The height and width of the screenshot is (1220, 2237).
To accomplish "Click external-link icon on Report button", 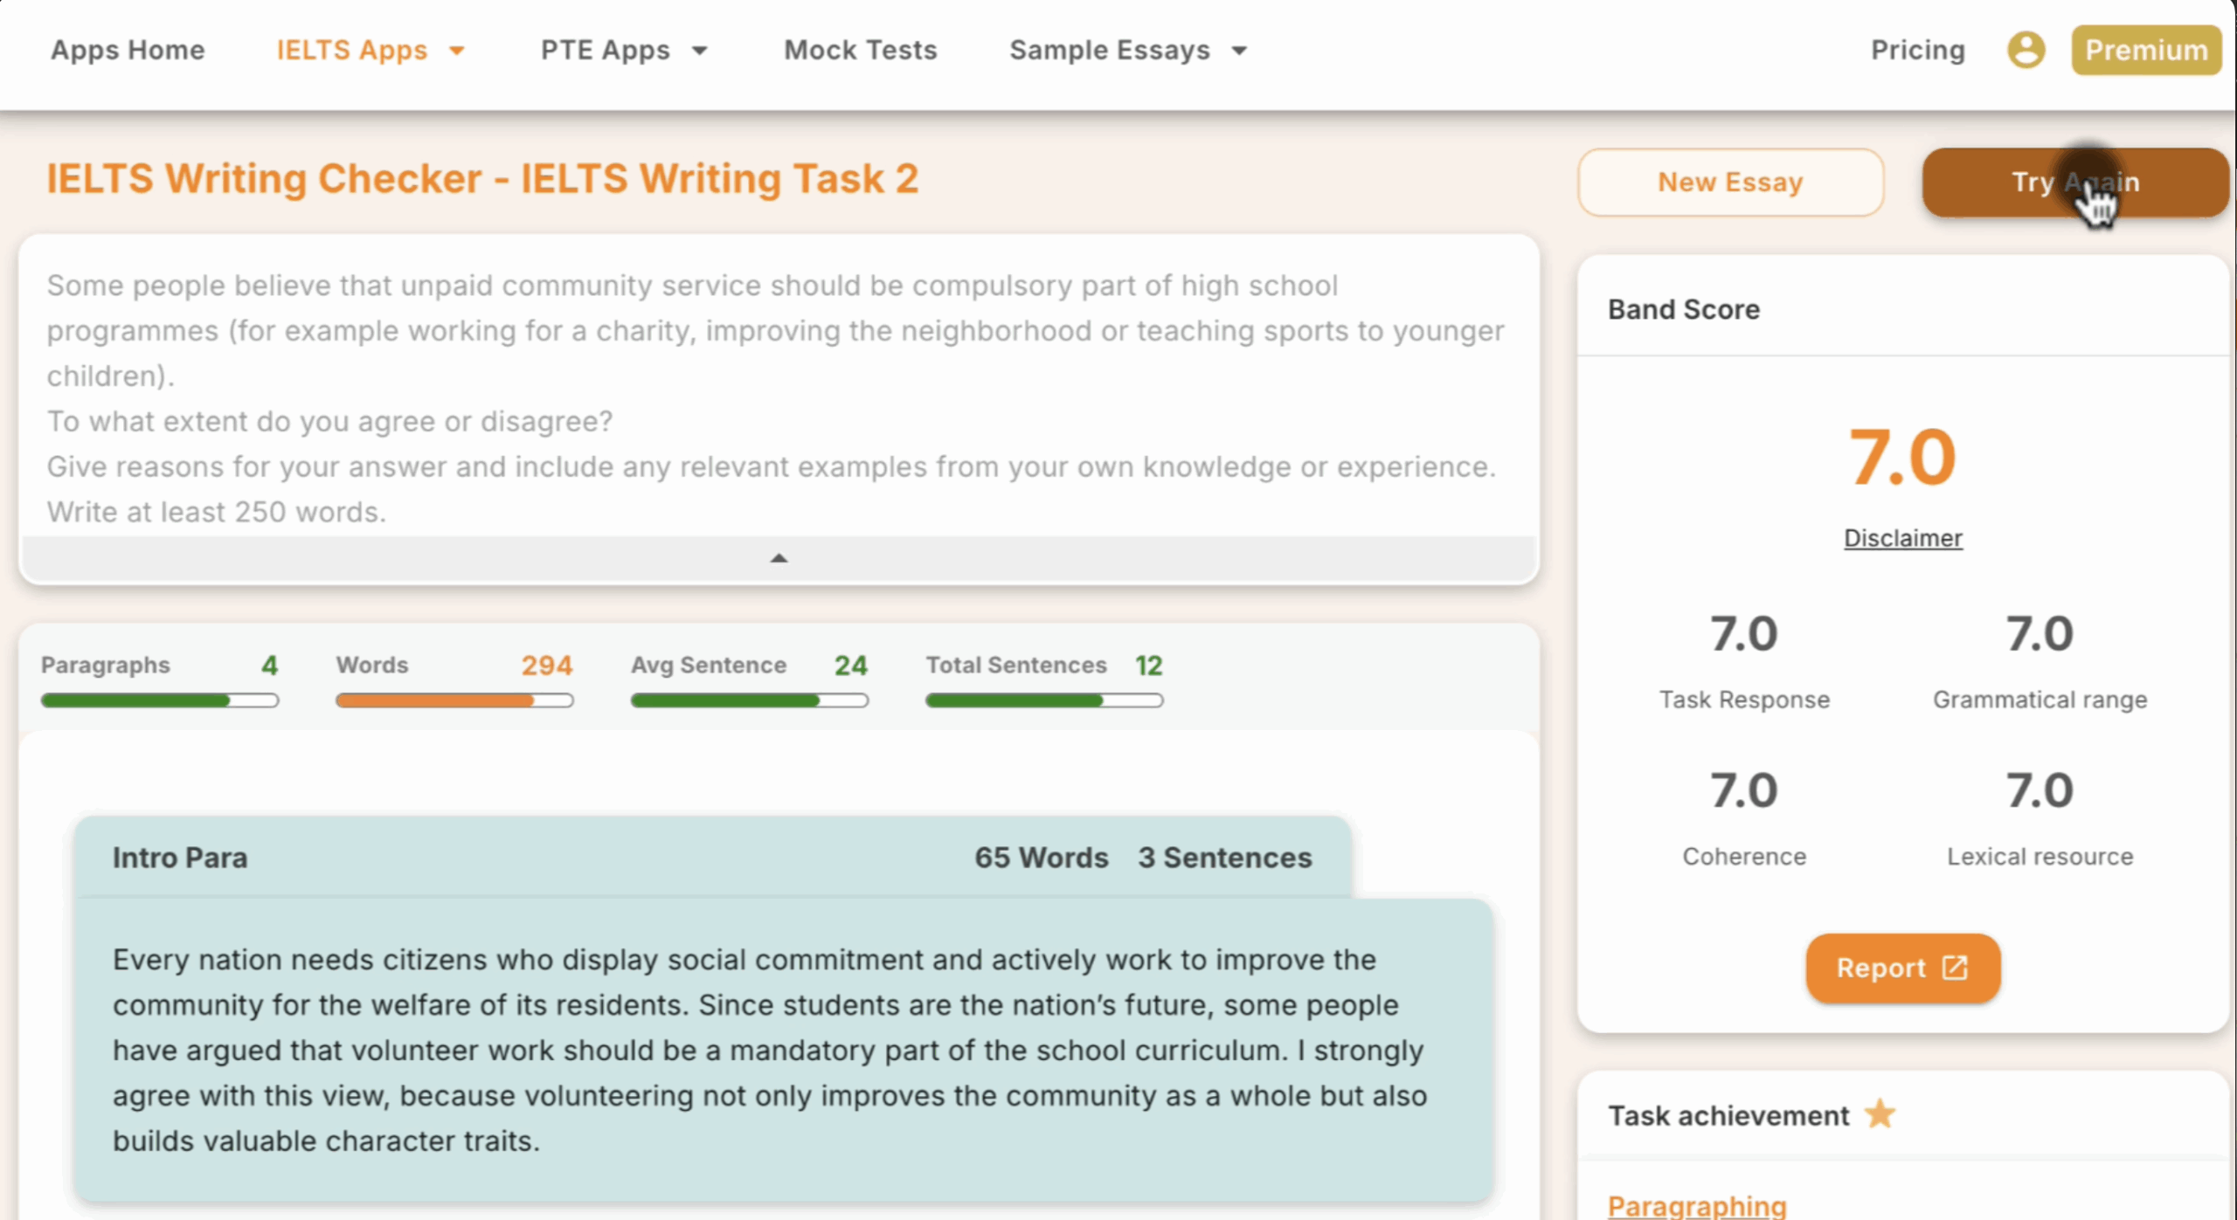I will click(x=1955, y=968).
